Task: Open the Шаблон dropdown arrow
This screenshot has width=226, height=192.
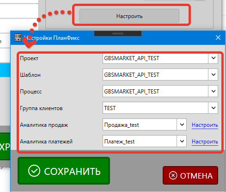Action: (x=214, y=74)
